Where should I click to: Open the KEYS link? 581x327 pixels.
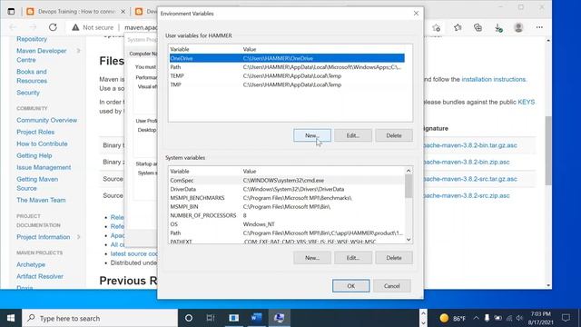(527, 102)
